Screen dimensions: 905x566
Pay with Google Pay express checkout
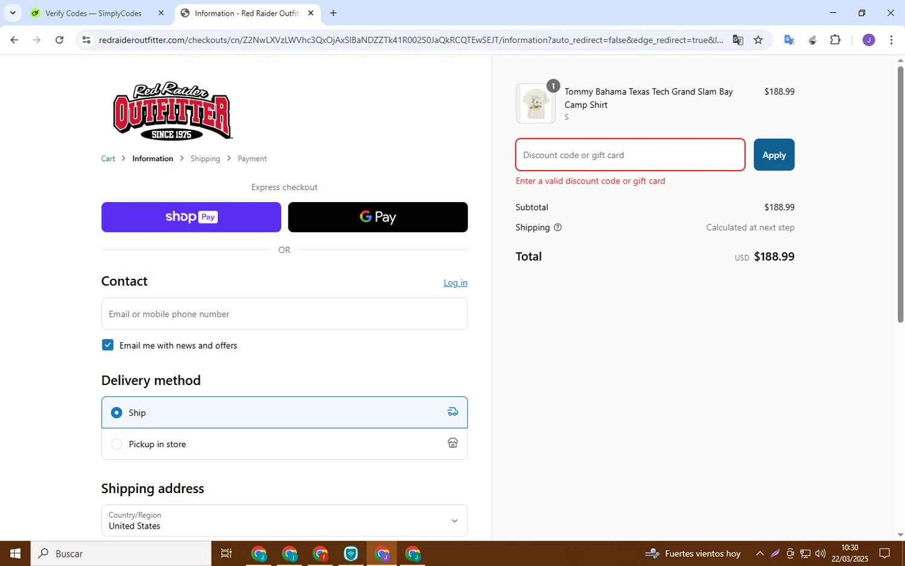(378, 217)
